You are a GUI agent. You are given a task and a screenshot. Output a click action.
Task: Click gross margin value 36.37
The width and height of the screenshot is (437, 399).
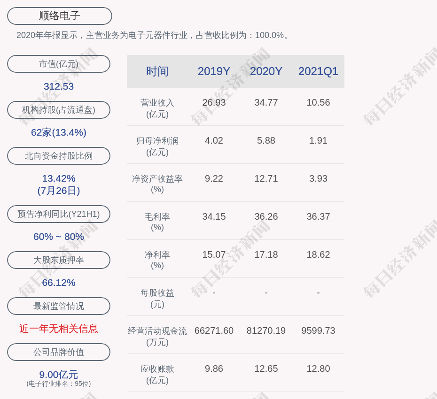[318, 216]
